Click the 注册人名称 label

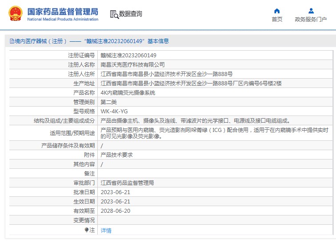click(x=81, y=65)
